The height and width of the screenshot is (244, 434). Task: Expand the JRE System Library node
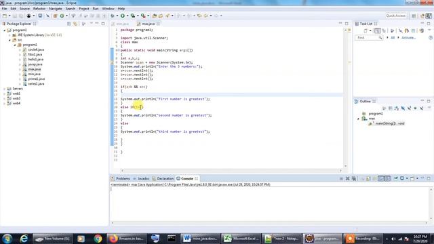coord(9,35)
